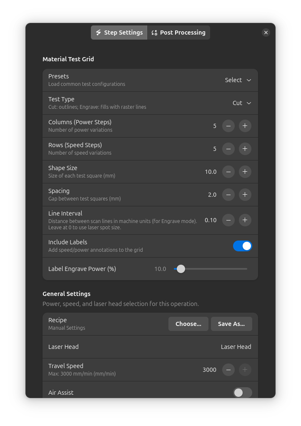Open the Presets selection dropdown
The image size is (301, 426).
(238, 80)
